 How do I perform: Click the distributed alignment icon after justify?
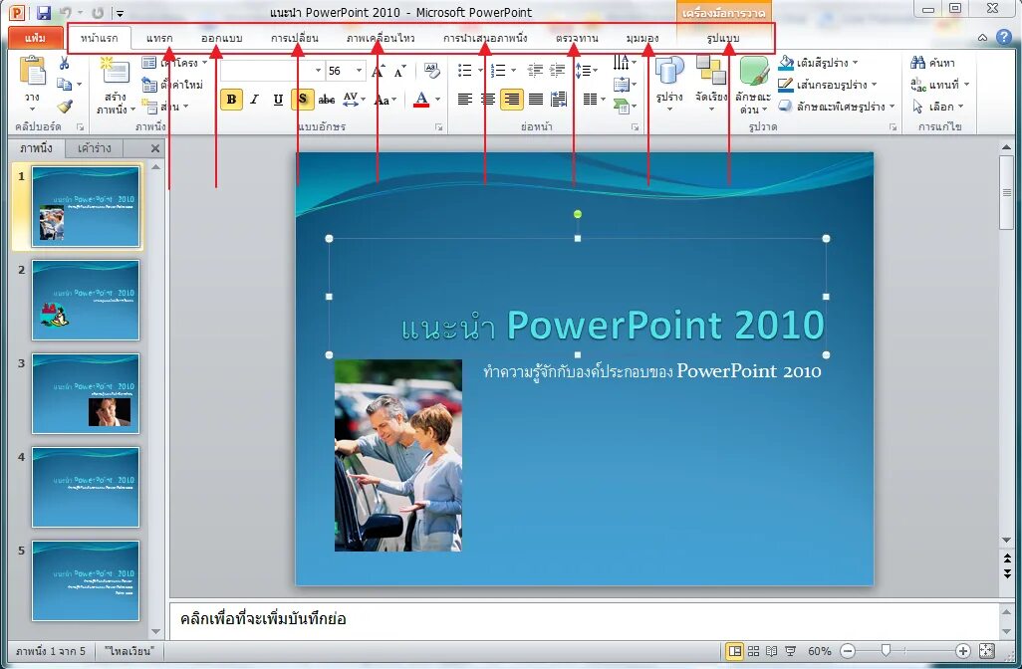pos(559,99)
